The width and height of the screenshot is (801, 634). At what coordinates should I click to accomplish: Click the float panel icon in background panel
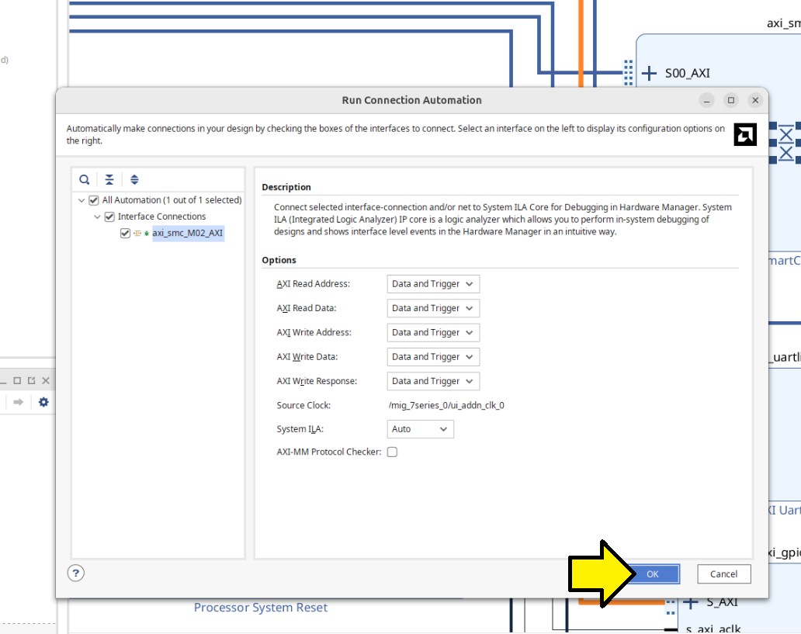pyautogui.click(x=31, y=380)
